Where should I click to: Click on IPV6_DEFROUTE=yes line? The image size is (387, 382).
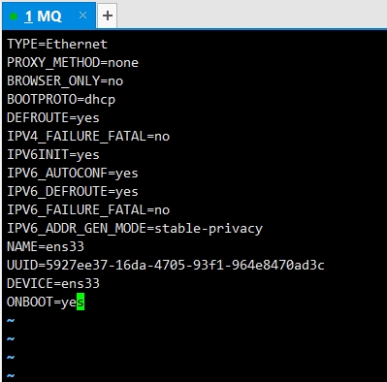(73, 191)
